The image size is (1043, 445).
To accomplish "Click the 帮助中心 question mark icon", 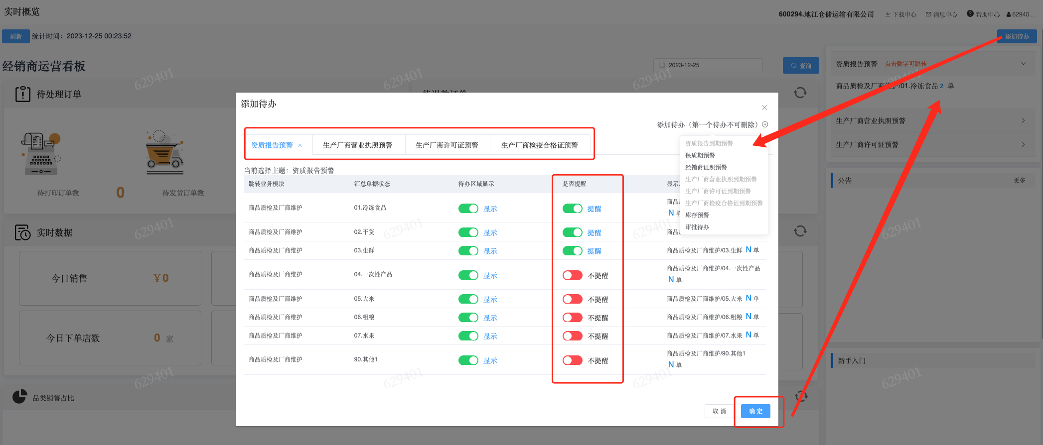I will (x=970, y=14).
